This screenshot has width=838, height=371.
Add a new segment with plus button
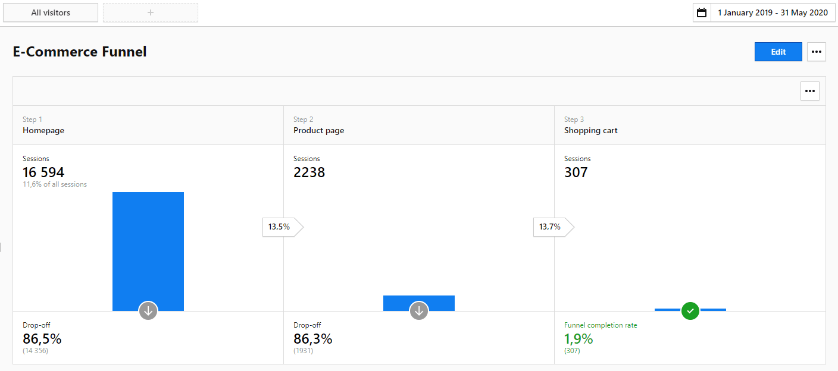pos(151,12)
